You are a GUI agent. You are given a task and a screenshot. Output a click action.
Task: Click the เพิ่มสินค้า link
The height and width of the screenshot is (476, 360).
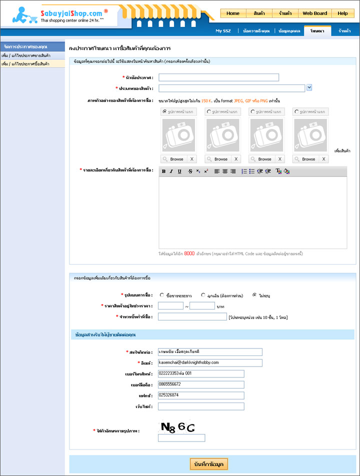tap(342, 150)
